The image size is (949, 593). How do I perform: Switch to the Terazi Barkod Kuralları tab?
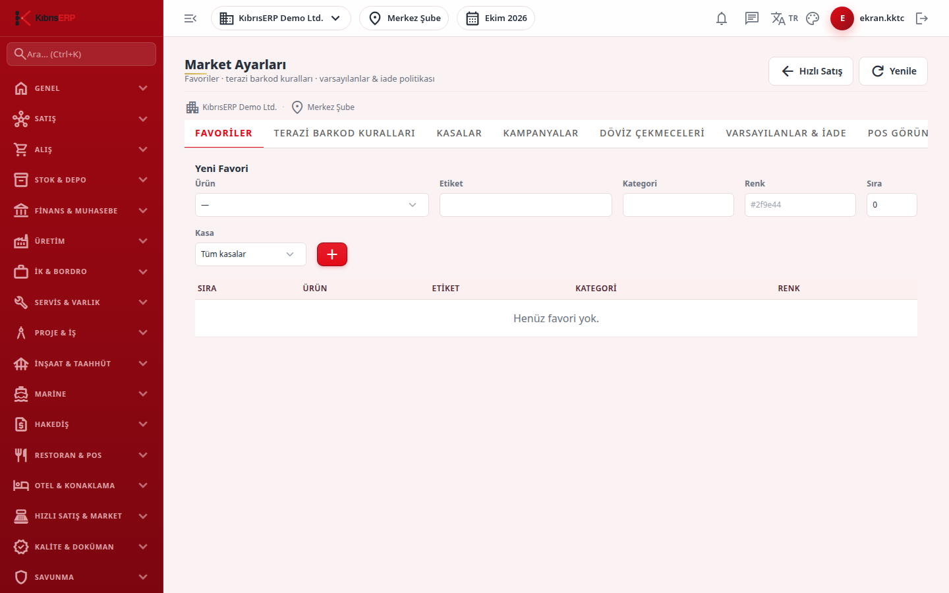point(345,133)
